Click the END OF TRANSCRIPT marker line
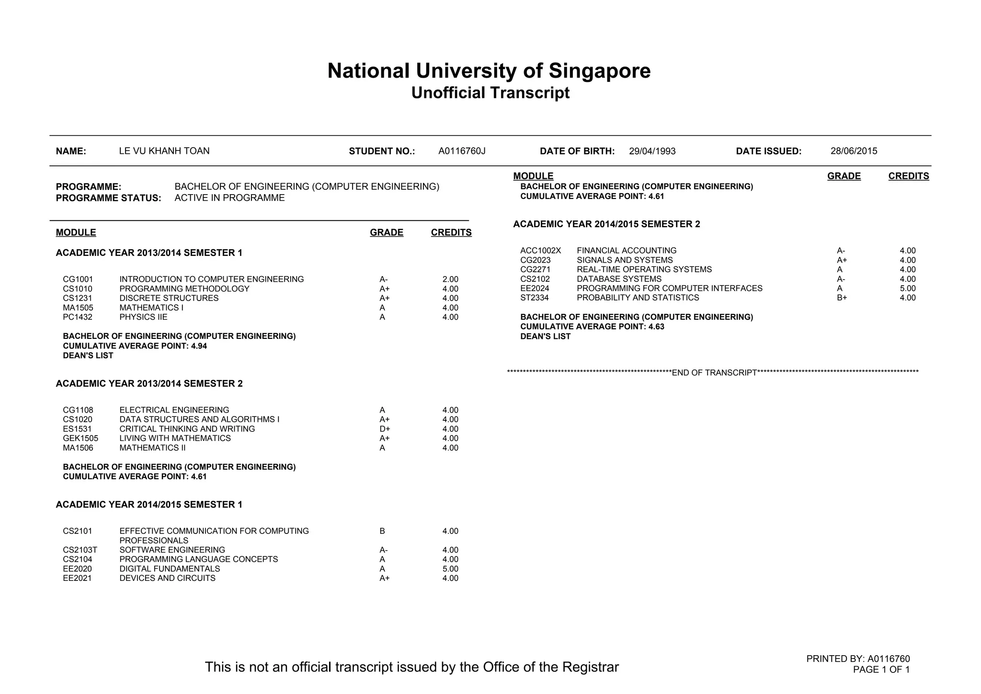The image size is (981, 694). pos(714,373)
